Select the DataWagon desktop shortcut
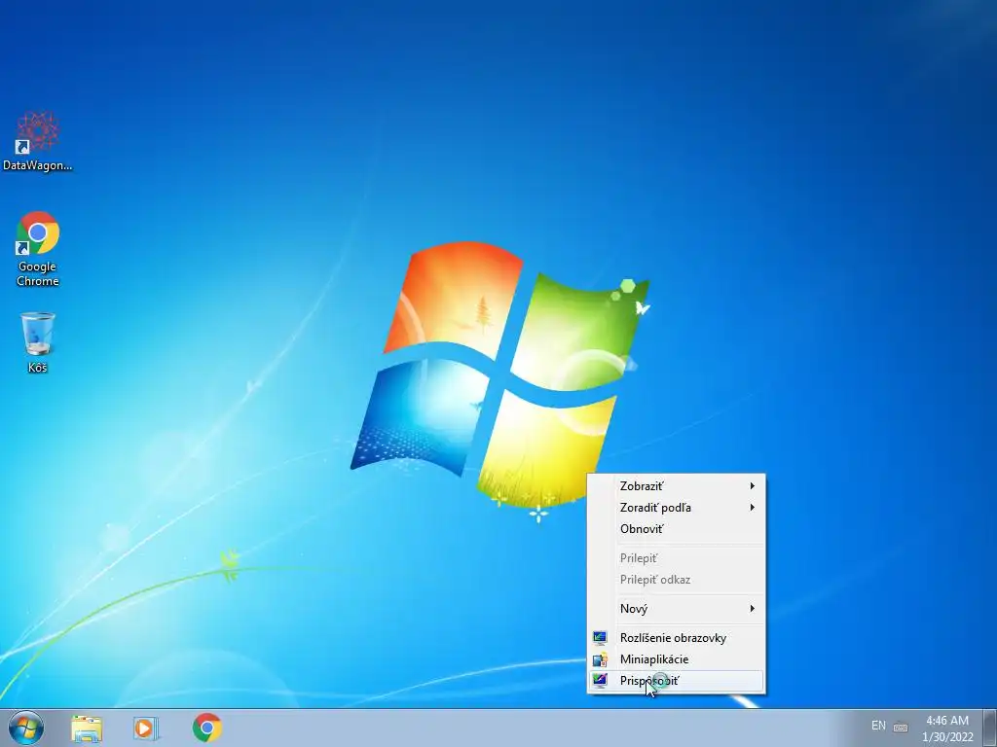The height and width of the screenshot is (747, 997). [x=38, y=141]
